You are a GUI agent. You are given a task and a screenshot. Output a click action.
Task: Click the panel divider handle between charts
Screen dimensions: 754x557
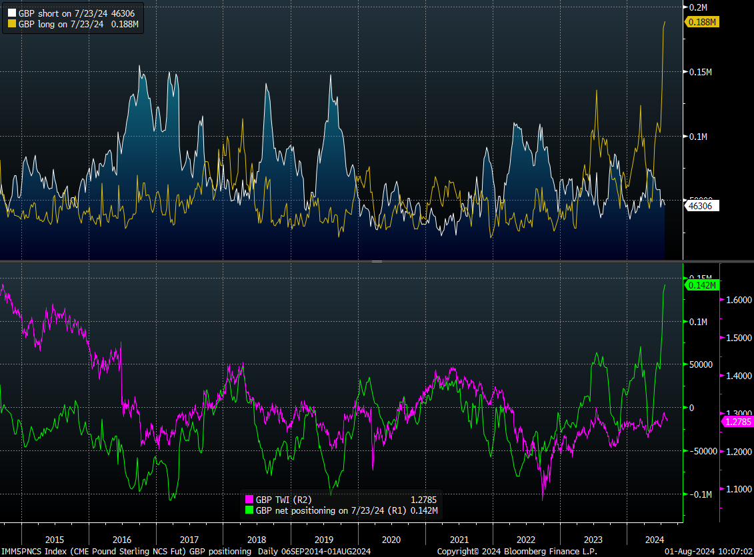click(x=377, y=261)
